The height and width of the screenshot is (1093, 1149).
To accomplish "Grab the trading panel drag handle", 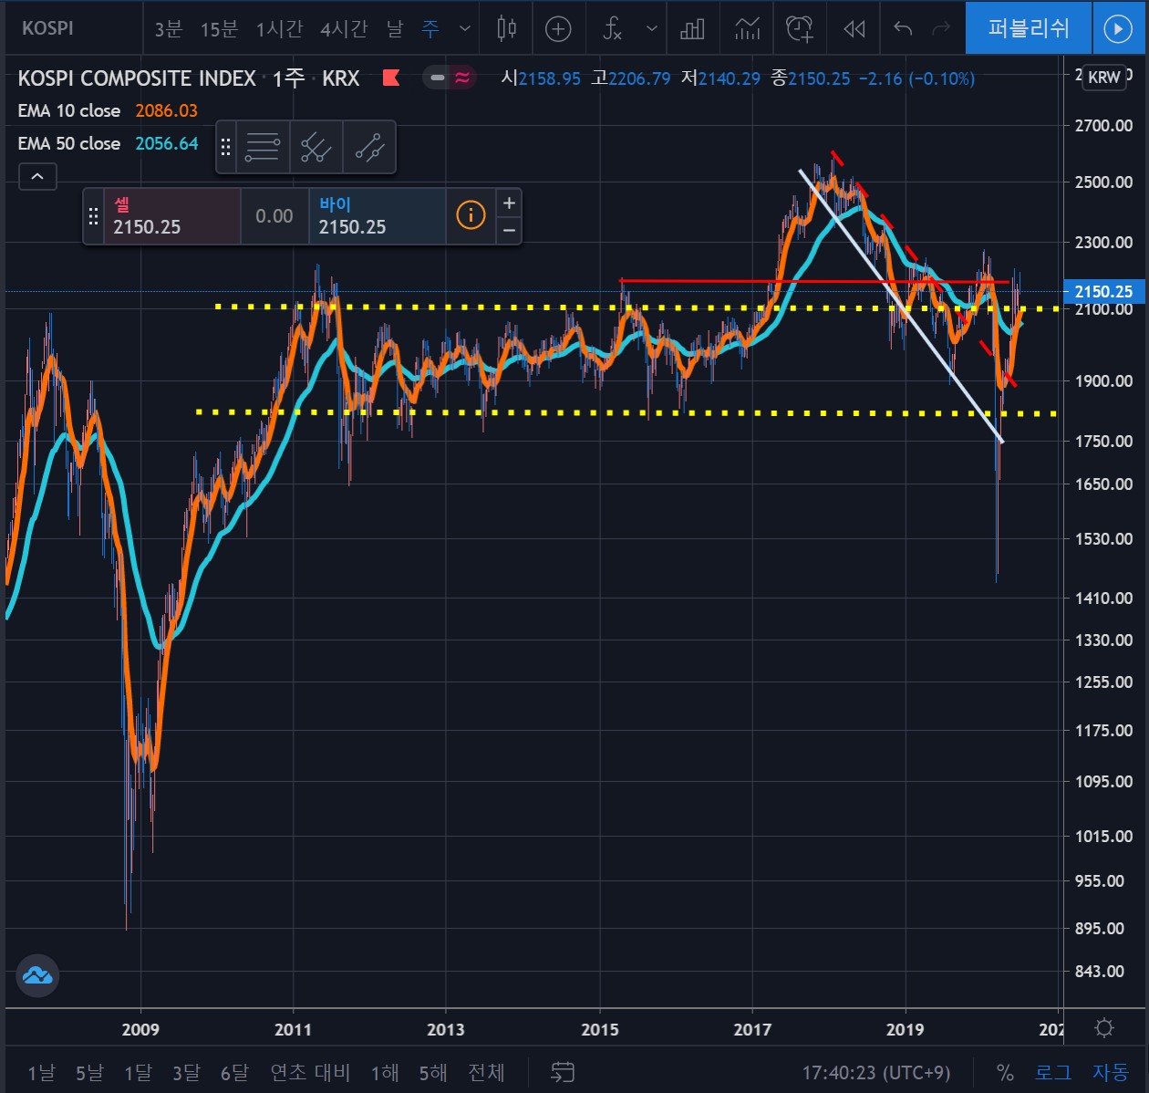I will click(93, 216).
